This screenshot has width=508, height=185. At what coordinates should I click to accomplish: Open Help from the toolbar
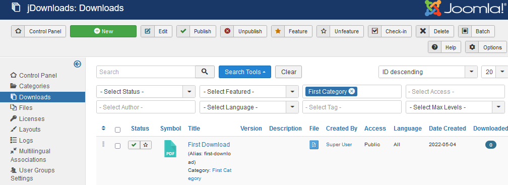click(444, 47)
